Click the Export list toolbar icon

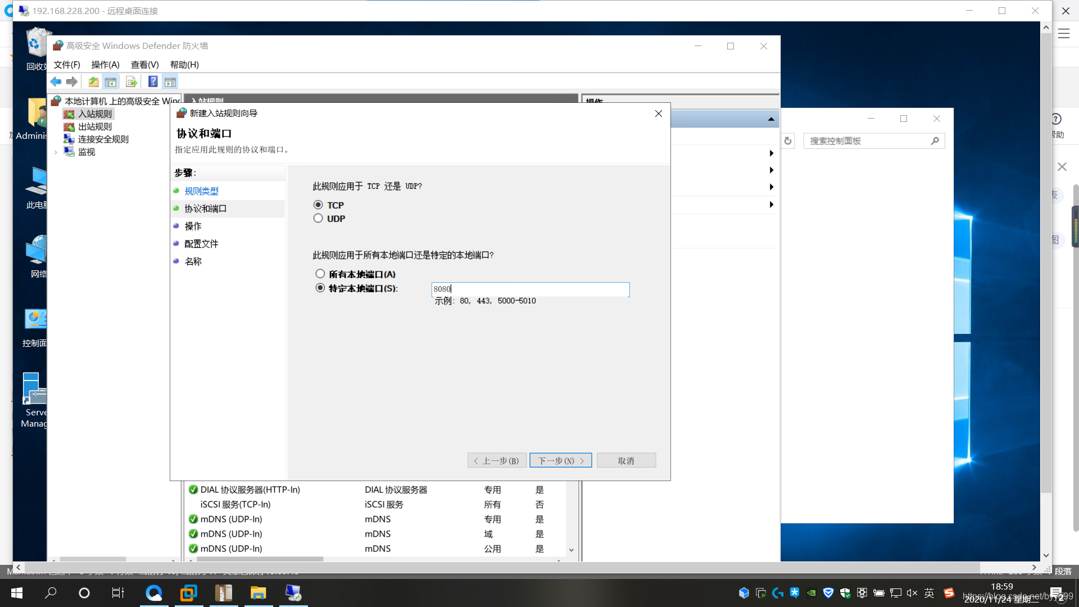click(132, 82)
